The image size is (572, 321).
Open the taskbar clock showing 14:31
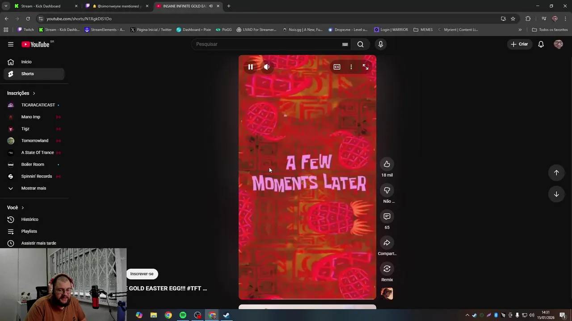tap(546, 315)
